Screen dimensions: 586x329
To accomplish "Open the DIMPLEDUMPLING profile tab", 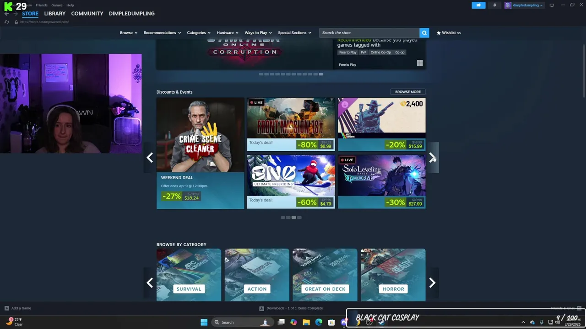I will pos(132,14).
